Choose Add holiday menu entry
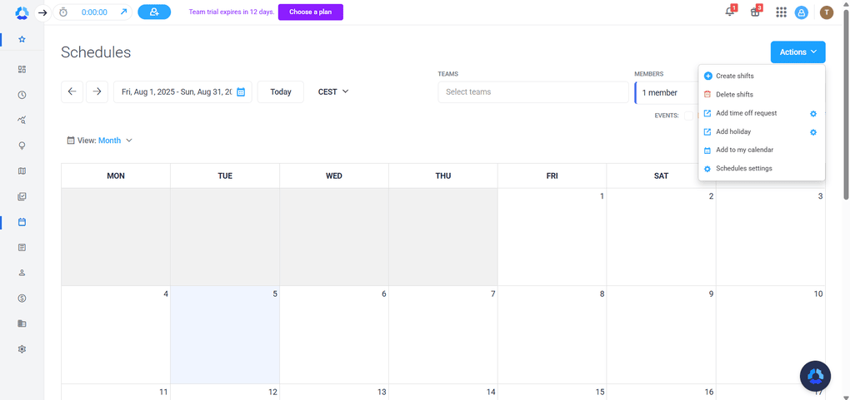850x400 pixels. (x=732, y=131)
